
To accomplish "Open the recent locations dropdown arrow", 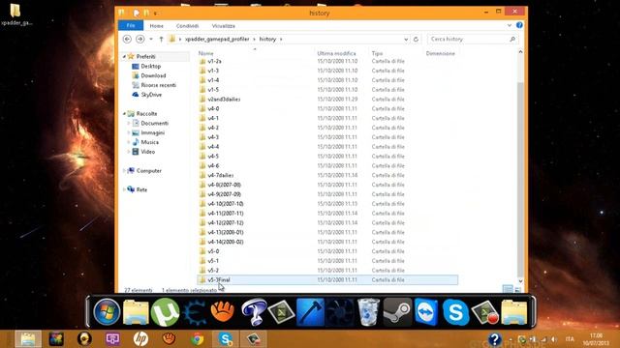I will tap(151, 39).
